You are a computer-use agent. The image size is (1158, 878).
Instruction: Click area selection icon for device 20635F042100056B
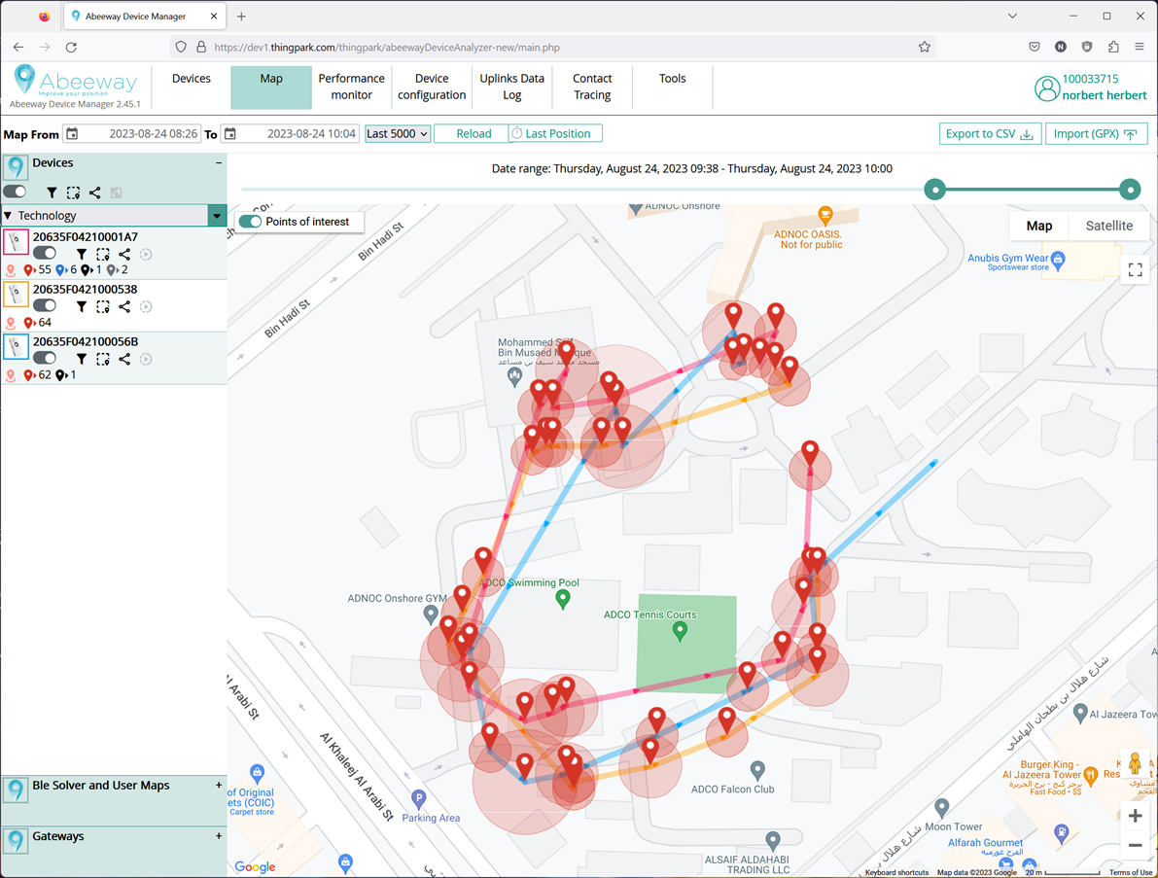click(103, 359)
